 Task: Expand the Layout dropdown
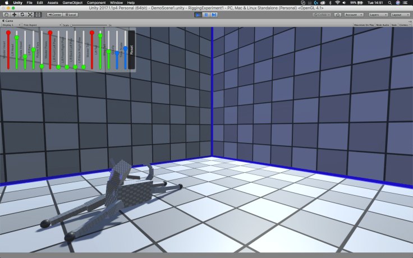(401, 14)
